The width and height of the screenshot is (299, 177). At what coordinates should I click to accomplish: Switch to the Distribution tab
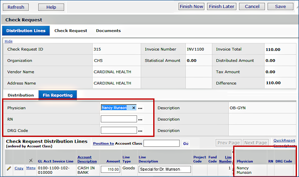[21, 95]
